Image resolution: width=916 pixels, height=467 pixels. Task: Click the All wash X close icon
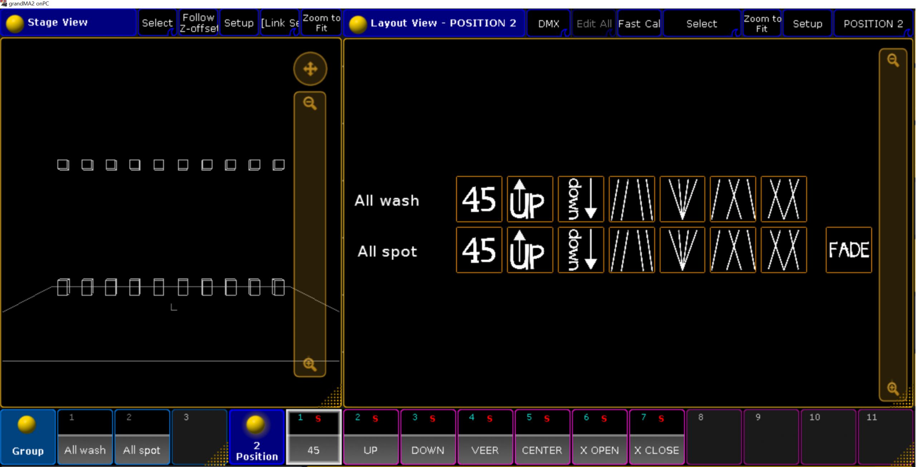pos(784,199)
